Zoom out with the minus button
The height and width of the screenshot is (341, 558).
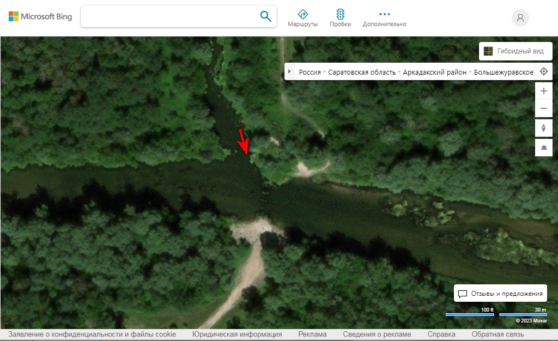coord(543,108)
